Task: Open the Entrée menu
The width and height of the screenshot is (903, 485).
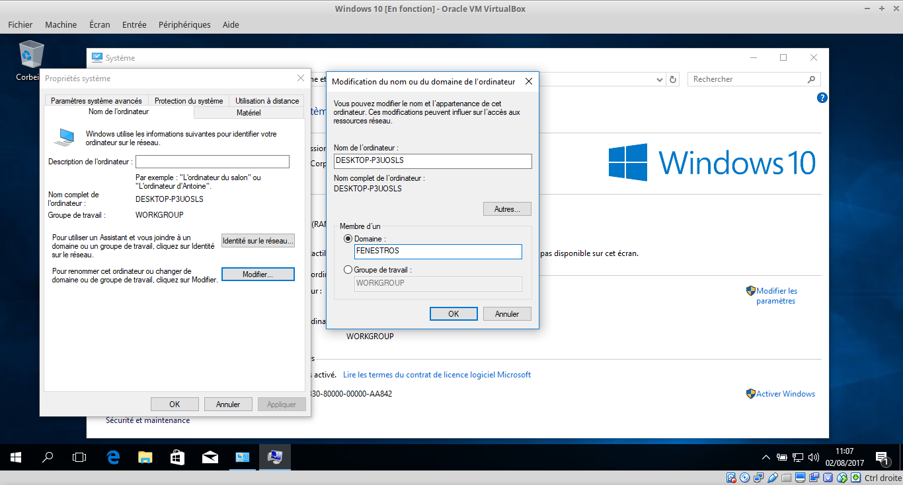Action: [x=134, y=24]
